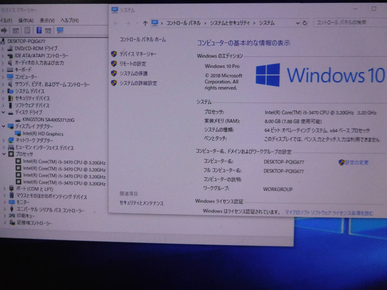Viewport: 387px width, 290px height.
Task: Open セキュリティとメンテナンス link
Action: [142, 203]
